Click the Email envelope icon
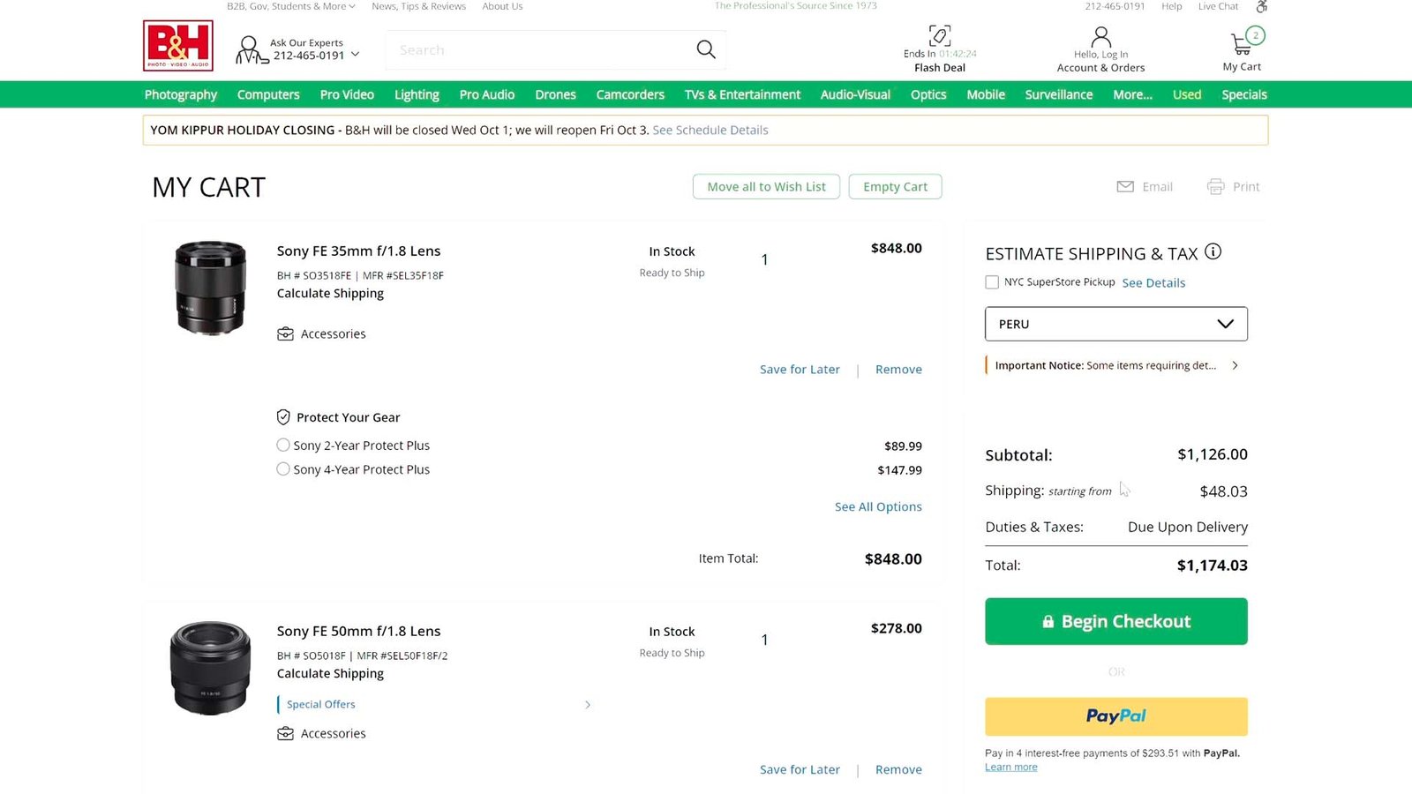Screen dimensions: 1412x794 tap(1125, 187)
